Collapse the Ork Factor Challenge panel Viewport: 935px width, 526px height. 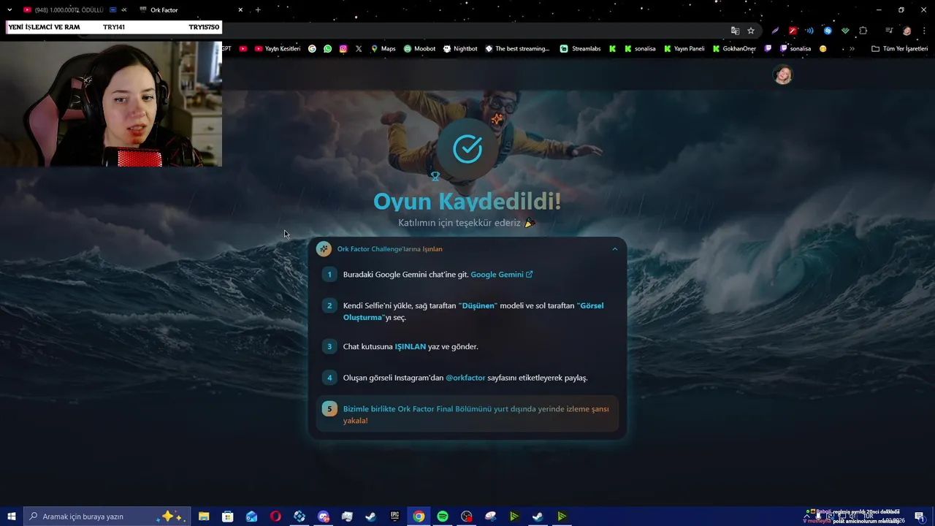click(x=614, y=249)
